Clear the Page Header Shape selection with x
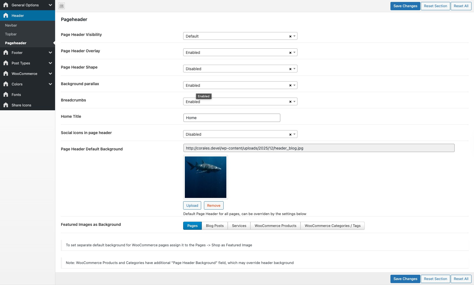Image resolution: width=474 pixels, height=285 pixels. [290, 69]
